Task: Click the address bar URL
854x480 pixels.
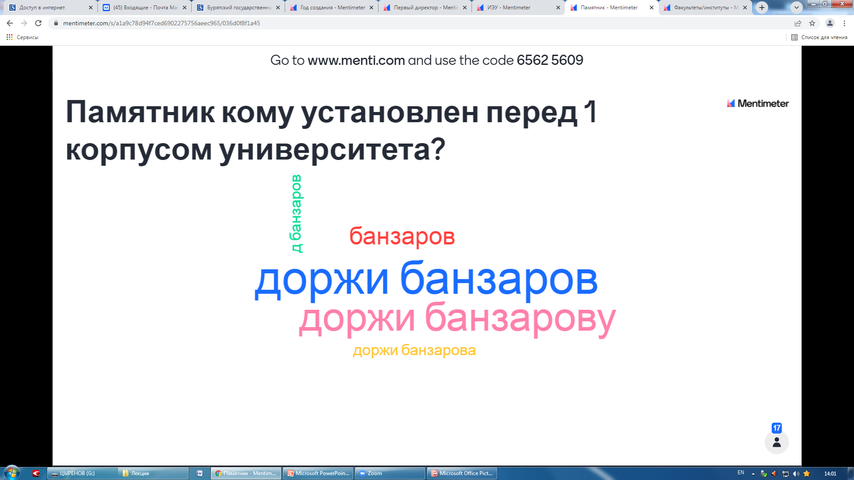Action: [x=161, y=23]
